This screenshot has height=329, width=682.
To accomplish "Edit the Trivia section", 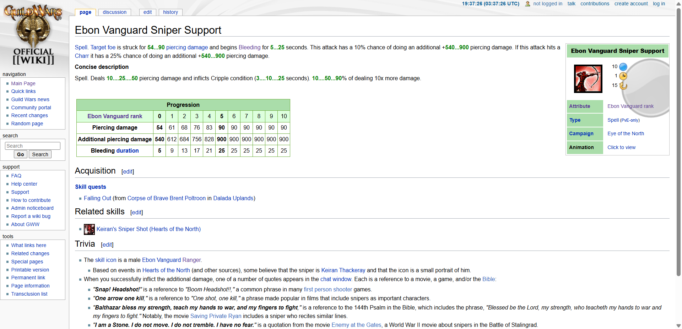I will (107, 245).
